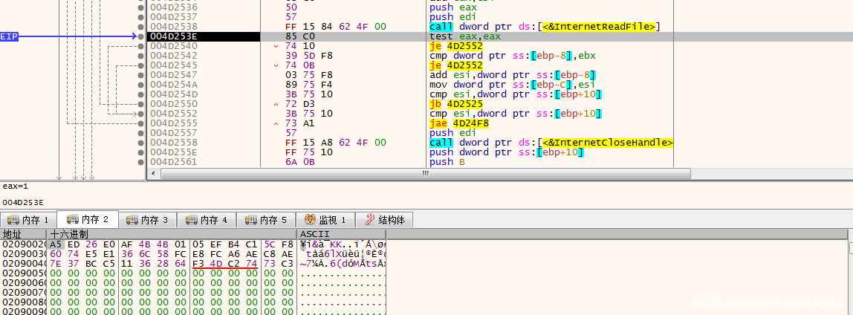Click scroll-left arrow of disassembly scrollbar

tap(152, 174)
